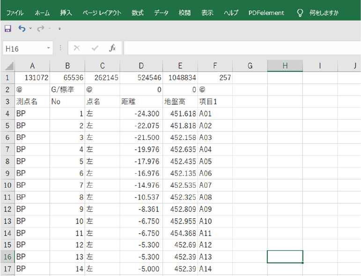Select column G header

pyautogui.click(x=250, y=66)
